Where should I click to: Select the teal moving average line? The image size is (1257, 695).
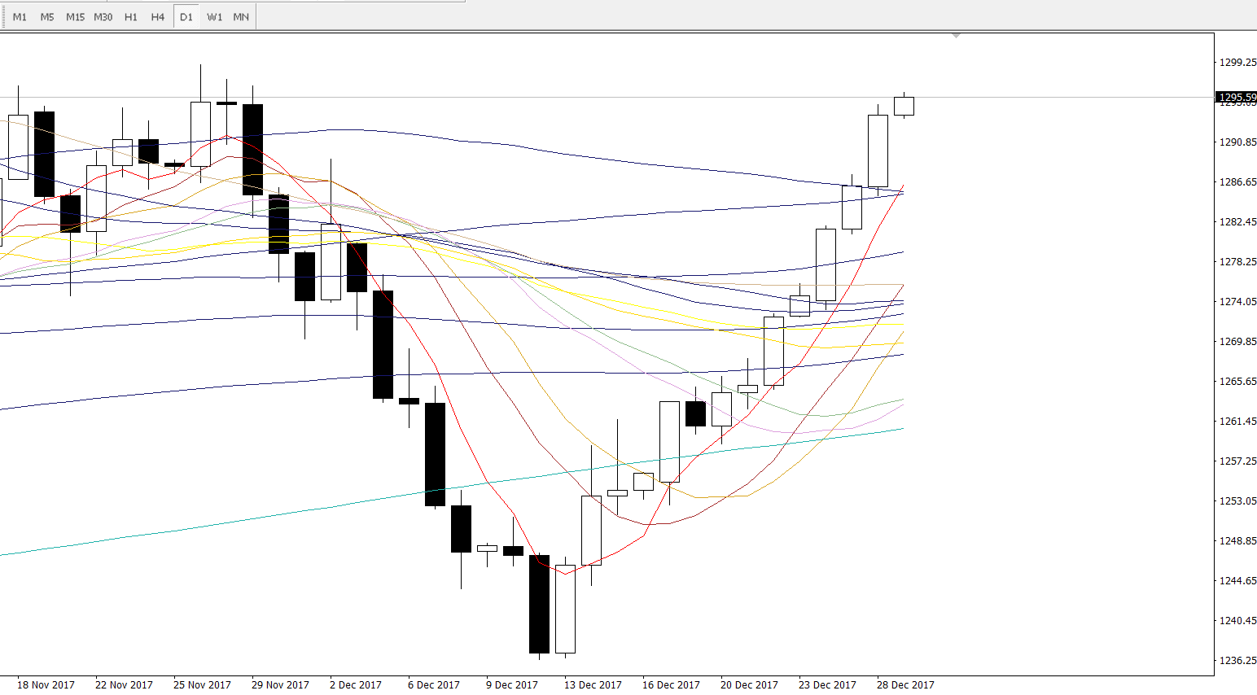(244, 518)
